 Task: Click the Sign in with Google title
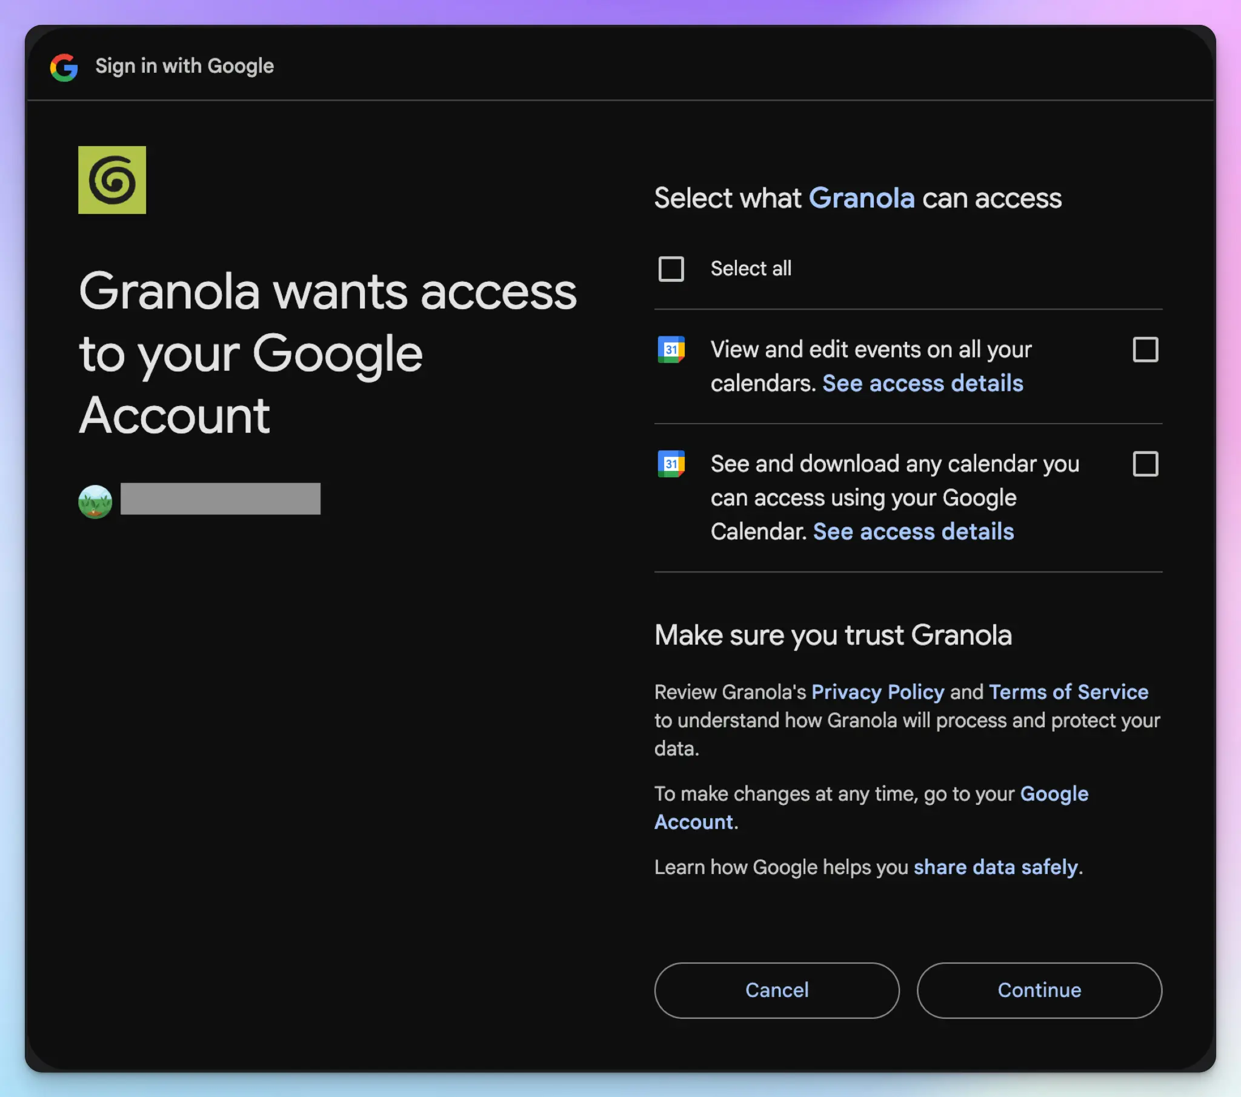[x=185, y=66]
